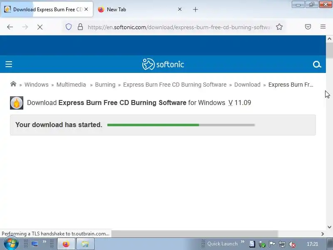Click the Quick Launch toolbar label

tap(222, 244)
